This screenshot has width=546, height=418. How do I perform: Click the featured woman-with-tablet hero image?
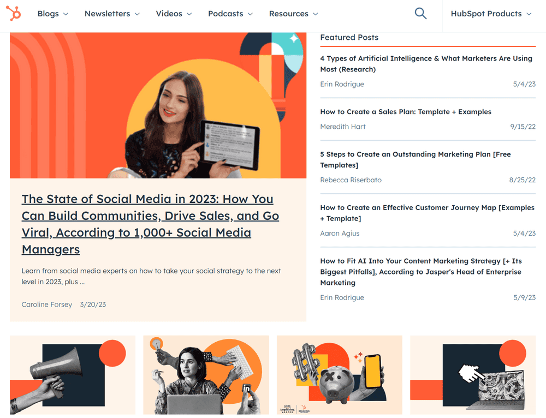point(158,105)
